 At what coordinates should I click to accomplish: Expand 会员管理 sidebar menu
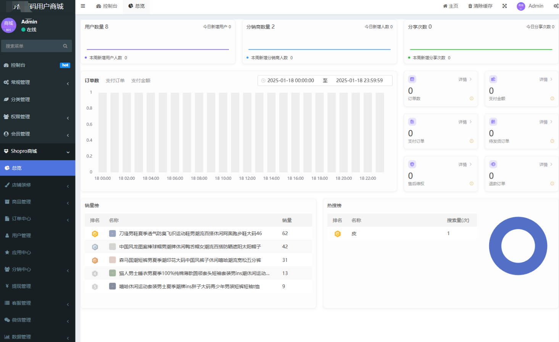coord(37,134)
